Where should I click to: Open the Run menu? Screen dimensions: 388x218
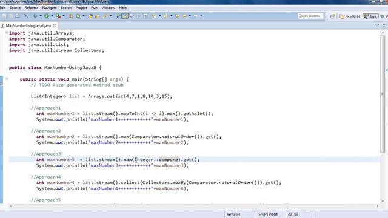tap(95, 8)
